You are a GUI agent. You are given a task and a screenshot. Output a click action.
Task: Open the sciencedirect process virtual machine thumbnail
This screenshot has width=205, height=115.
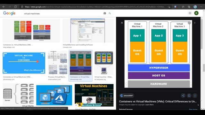[x=58, y=63]
